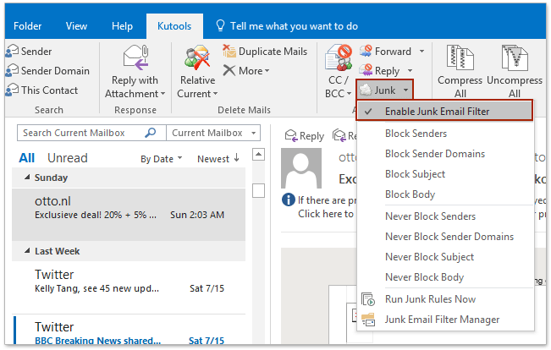Screen dimensions: 551x350
Task: Click the Sender Domain search icon
Action: coord(12,70)
